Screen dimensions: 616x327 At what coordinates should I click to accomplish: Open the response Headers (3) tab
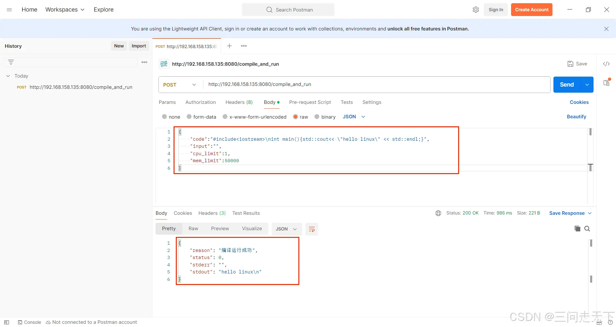tap(212, 213)
